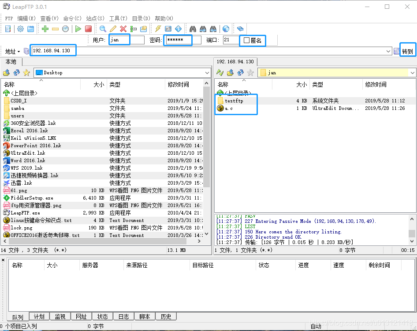Click the pencil edit icon
Screen dimensions: 417x331
pos(113,29)
